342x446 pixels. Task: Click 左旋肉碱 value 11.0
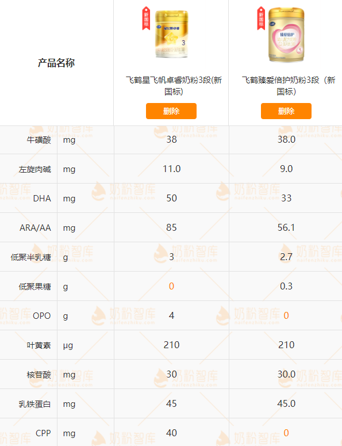click(x=171, y=169)
